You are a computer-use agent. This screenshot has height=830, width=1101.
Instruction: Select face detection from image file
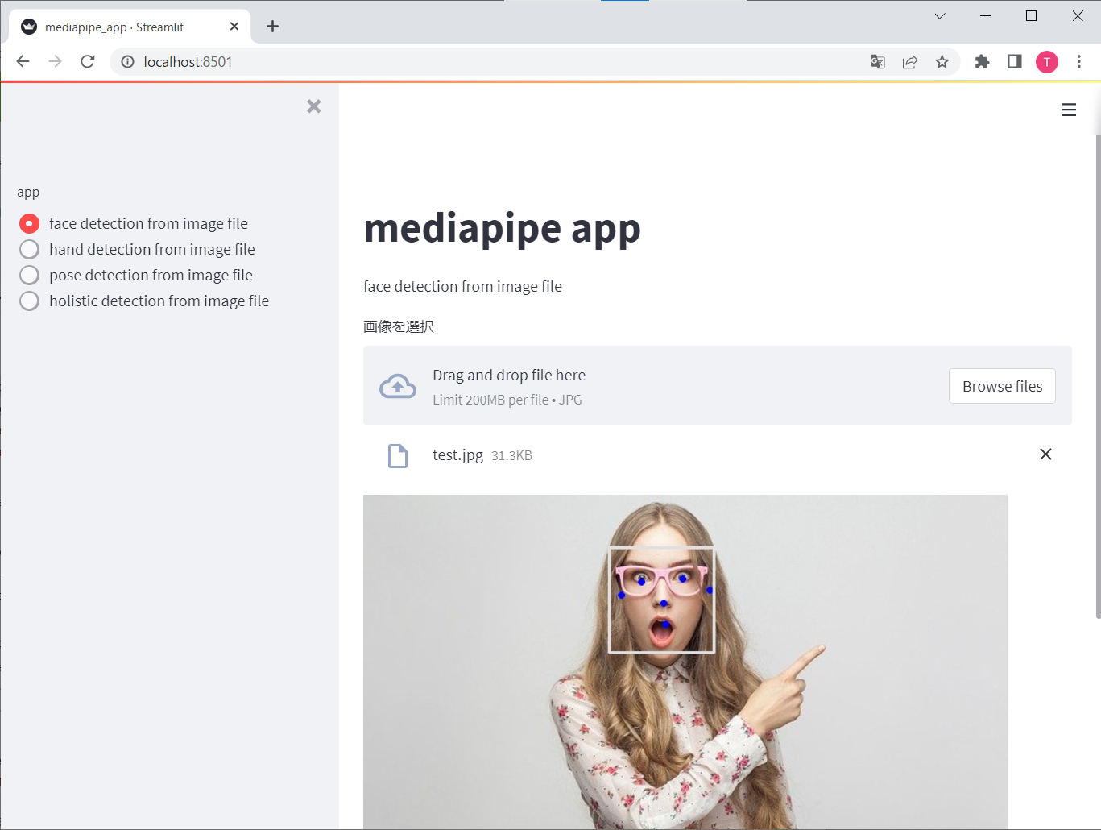click(29, 223)
